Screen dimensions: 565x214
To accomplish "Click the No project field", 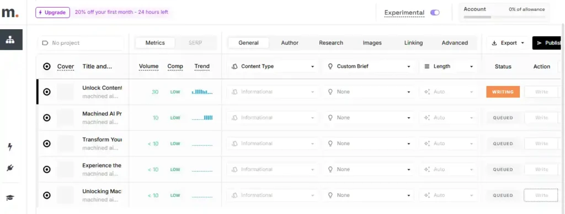I will click(x=81, y=43).
